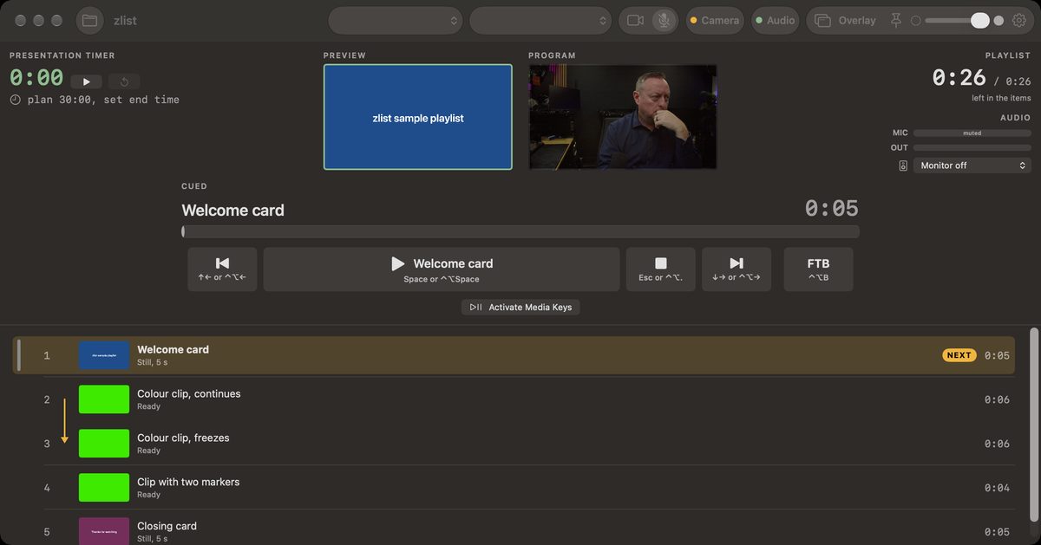Click green thumbnail for 'Colour clip, freezes'
Screen dimensions: 1041x545
point(104,444)
